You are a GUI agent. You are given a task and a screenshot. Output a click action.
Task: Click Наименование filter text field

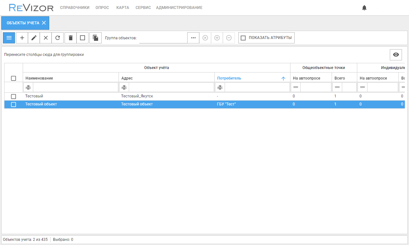point(75,88)
